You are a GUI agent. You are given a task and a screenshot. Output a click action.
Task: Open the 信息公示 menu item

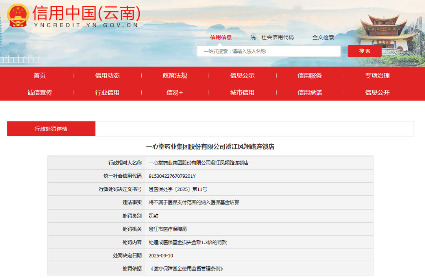pos(242,75)
